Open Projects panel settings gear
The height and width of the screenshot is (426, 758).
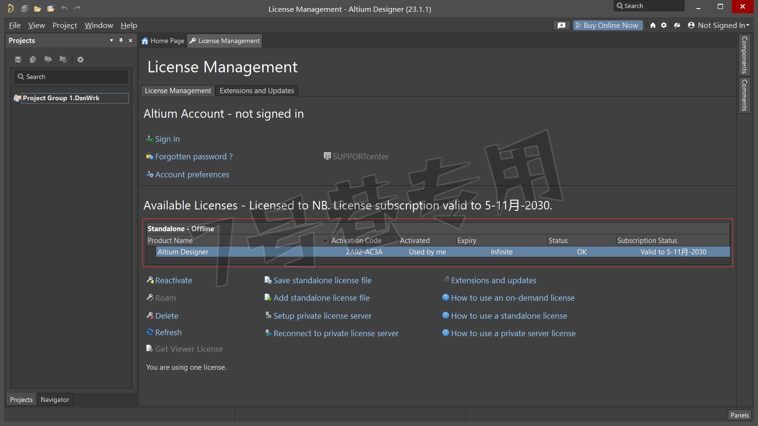[x=80, y=60]
